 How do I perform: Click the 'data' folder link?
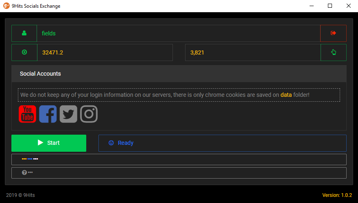click(286, 95)
